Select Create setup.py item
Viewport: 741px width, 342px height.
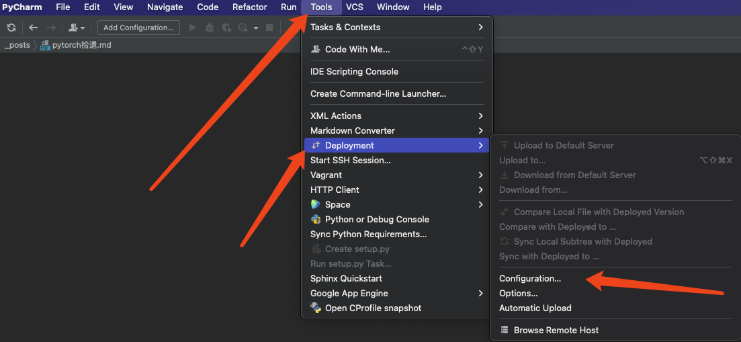pos(397,249)
